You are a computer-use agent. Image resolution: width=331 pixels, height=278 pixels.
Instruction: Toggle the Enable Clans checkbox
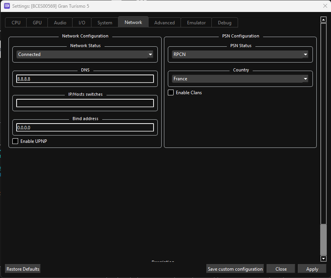pyautogui.click(x=171, y=93)
